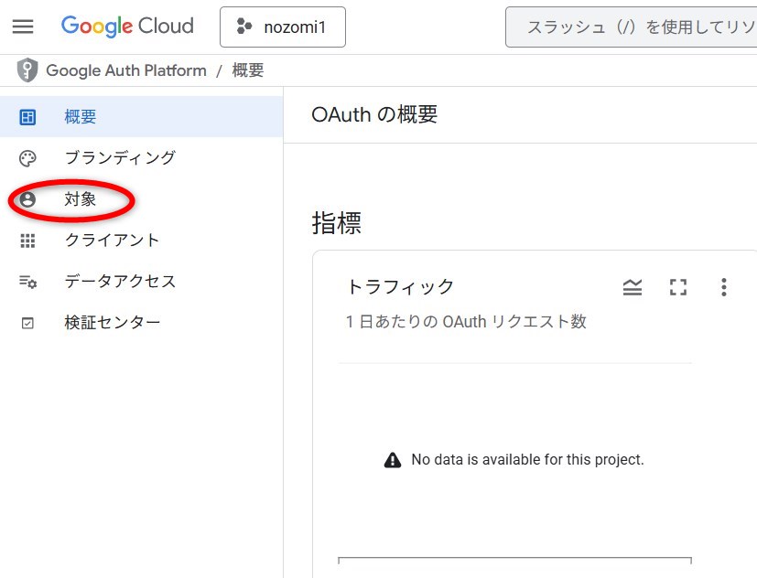This screenshot has width=757, height=578.
Task: Click the 検証センター checkbox icon
Action: click(27, 323)
